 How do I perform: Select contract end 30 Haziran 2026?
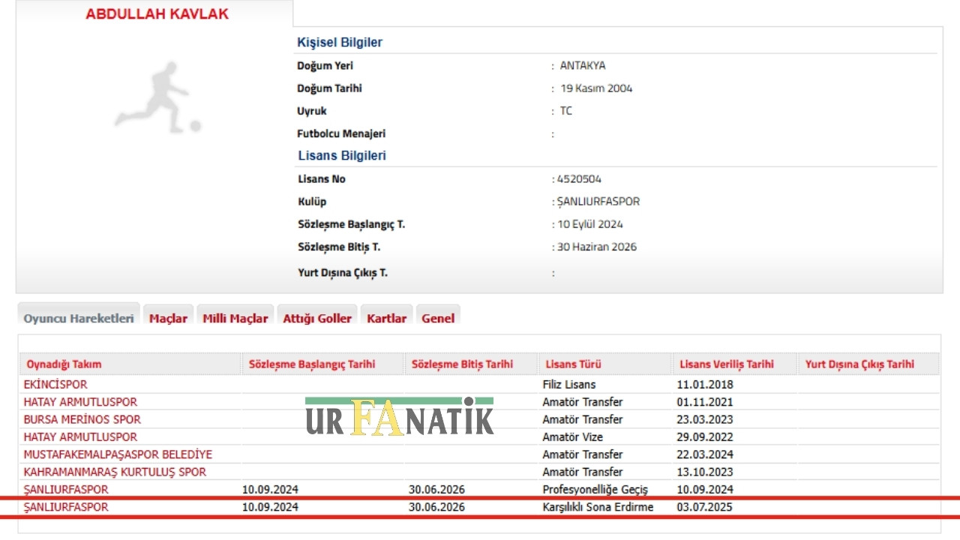(596, 247)
